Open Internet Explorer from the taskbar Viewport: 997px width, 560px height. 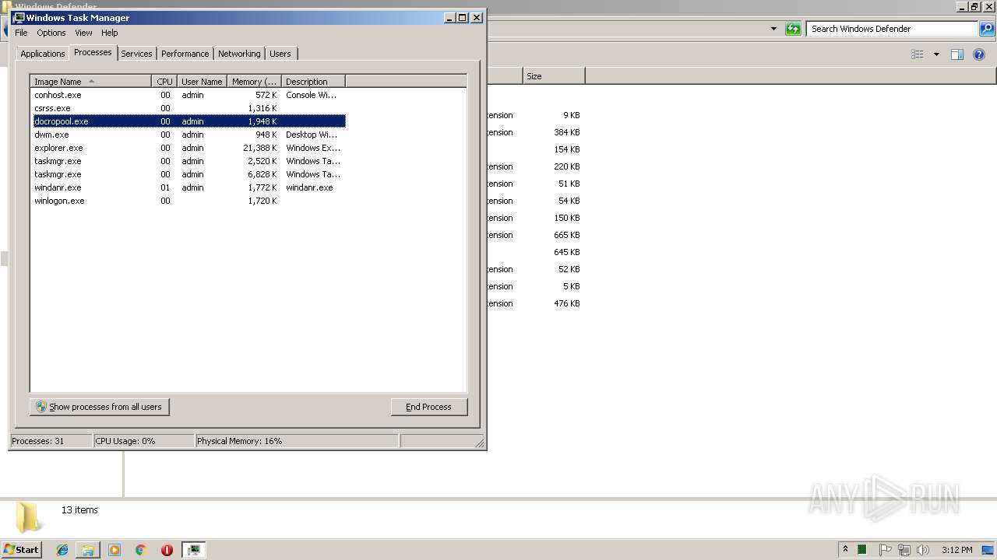[x=62, y=550]
